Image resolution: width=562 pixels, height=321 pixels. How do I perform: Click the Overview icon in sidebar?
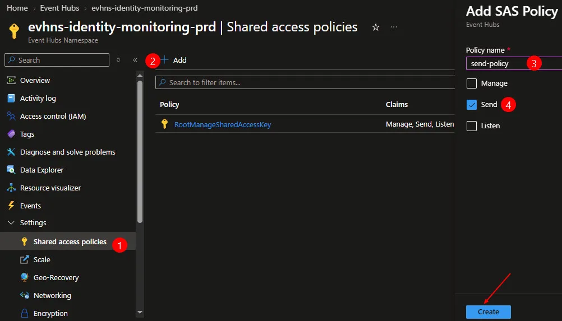[11, 80]
